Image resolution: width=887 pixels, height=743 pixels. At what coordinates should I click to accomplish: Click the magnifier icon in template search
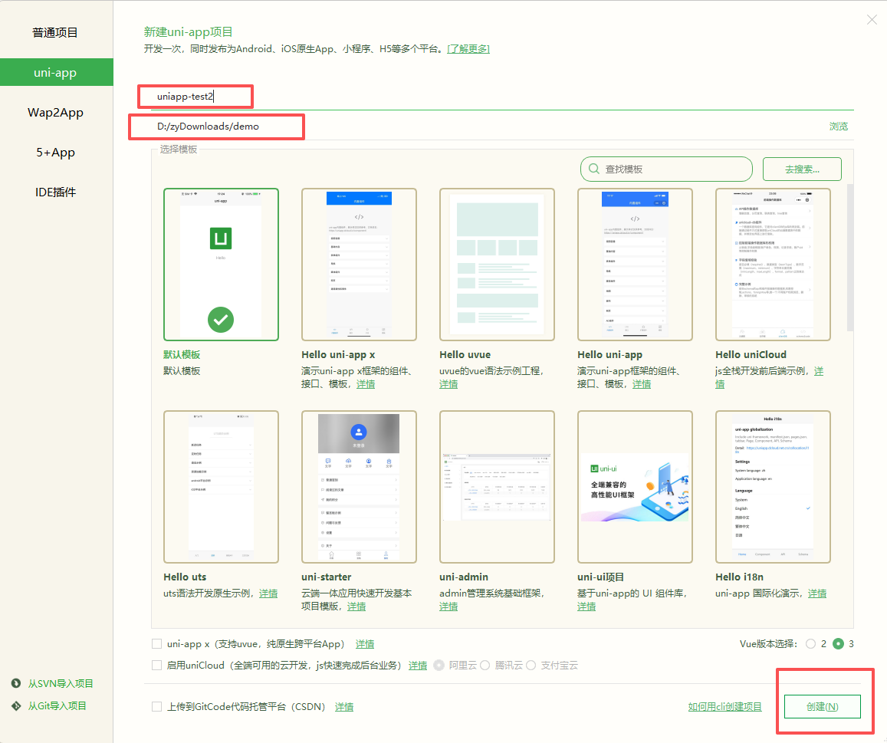[x=594, y=169]
